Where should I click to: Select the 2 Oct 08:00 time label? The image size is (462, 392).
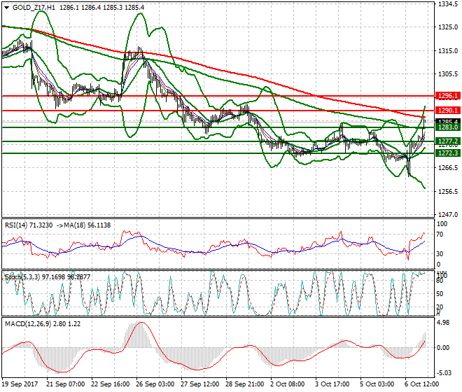[288, 384]
